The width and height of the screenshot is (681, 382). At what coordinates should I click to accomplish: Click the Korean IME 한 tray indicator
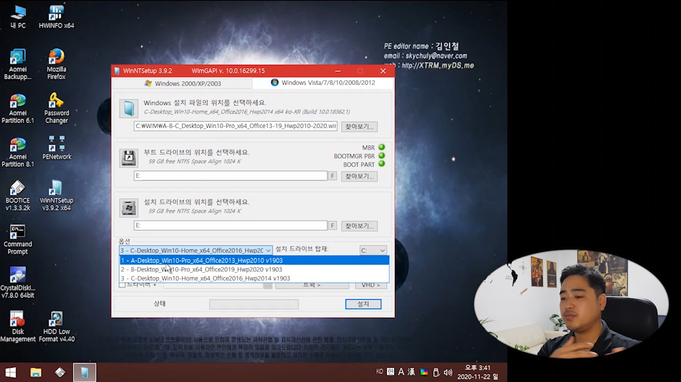pyautogui.click(x=391, y=371)
